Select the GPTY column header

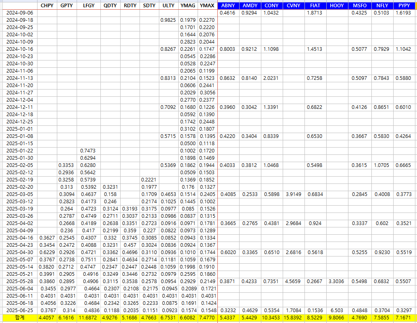coord(67,6)
